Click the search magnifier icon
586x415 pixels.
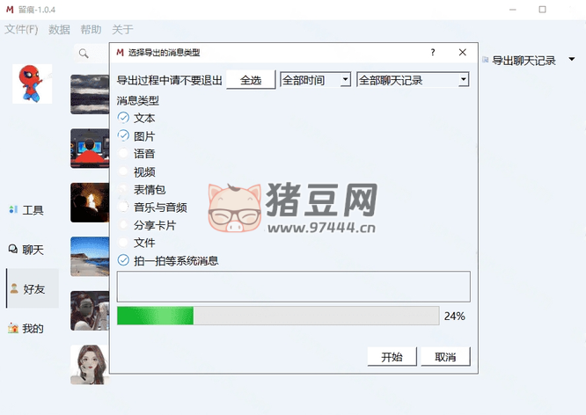(84, 54)
